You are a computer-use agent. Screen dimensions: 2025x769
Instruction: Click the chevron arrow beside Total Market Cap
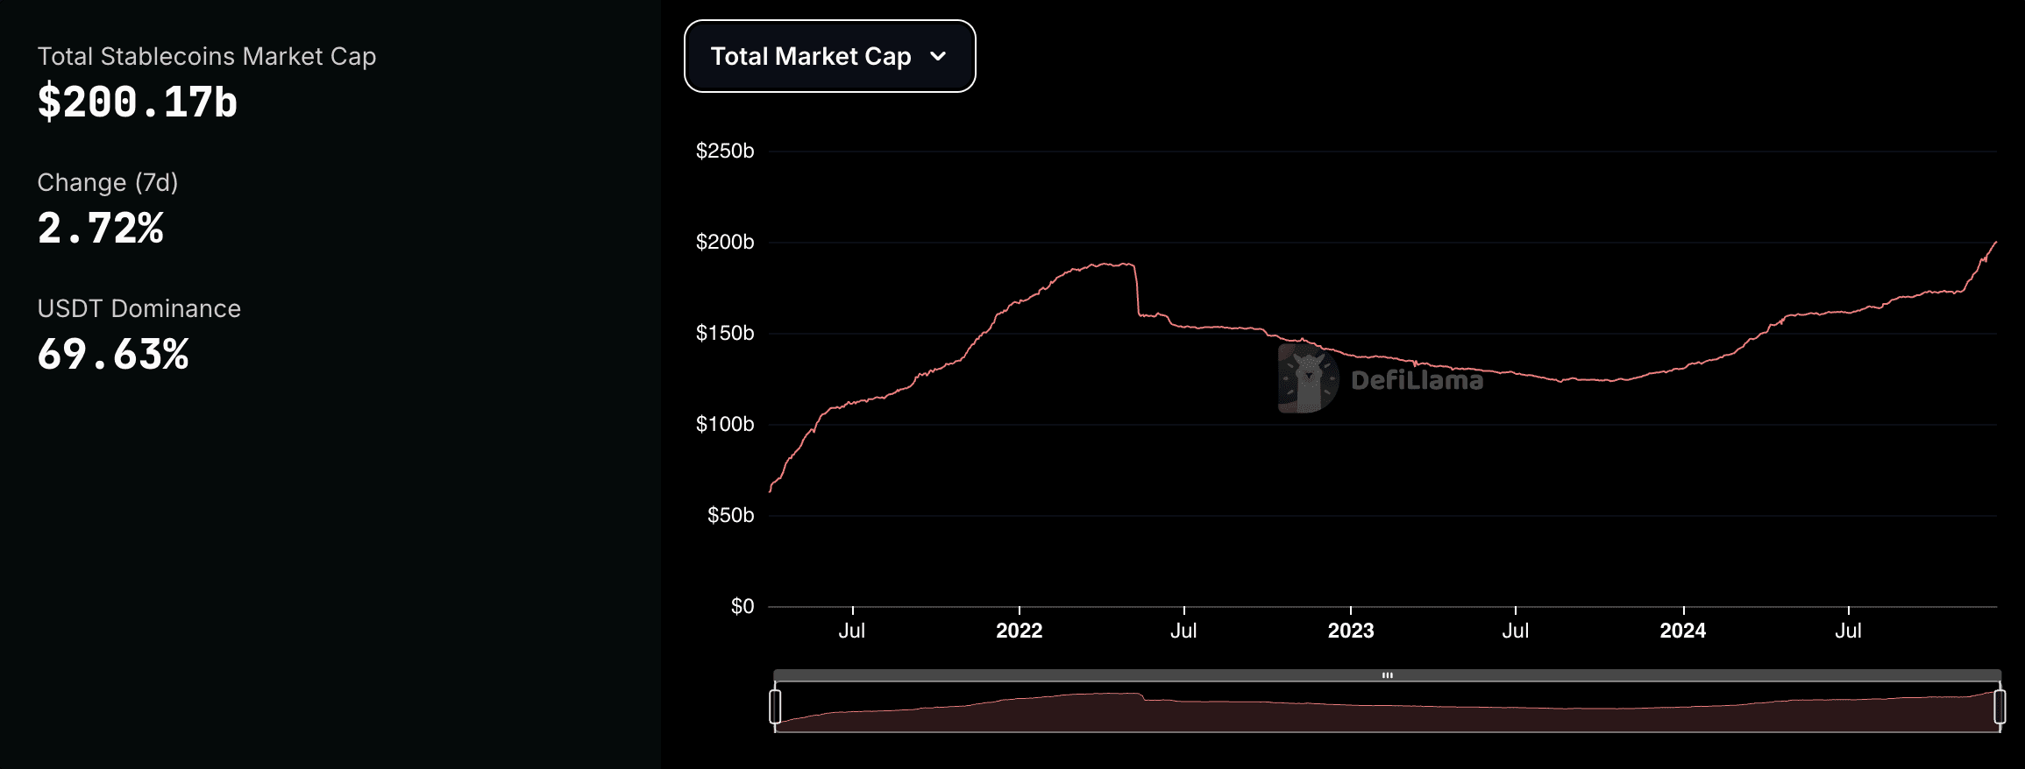pos(938,56)
